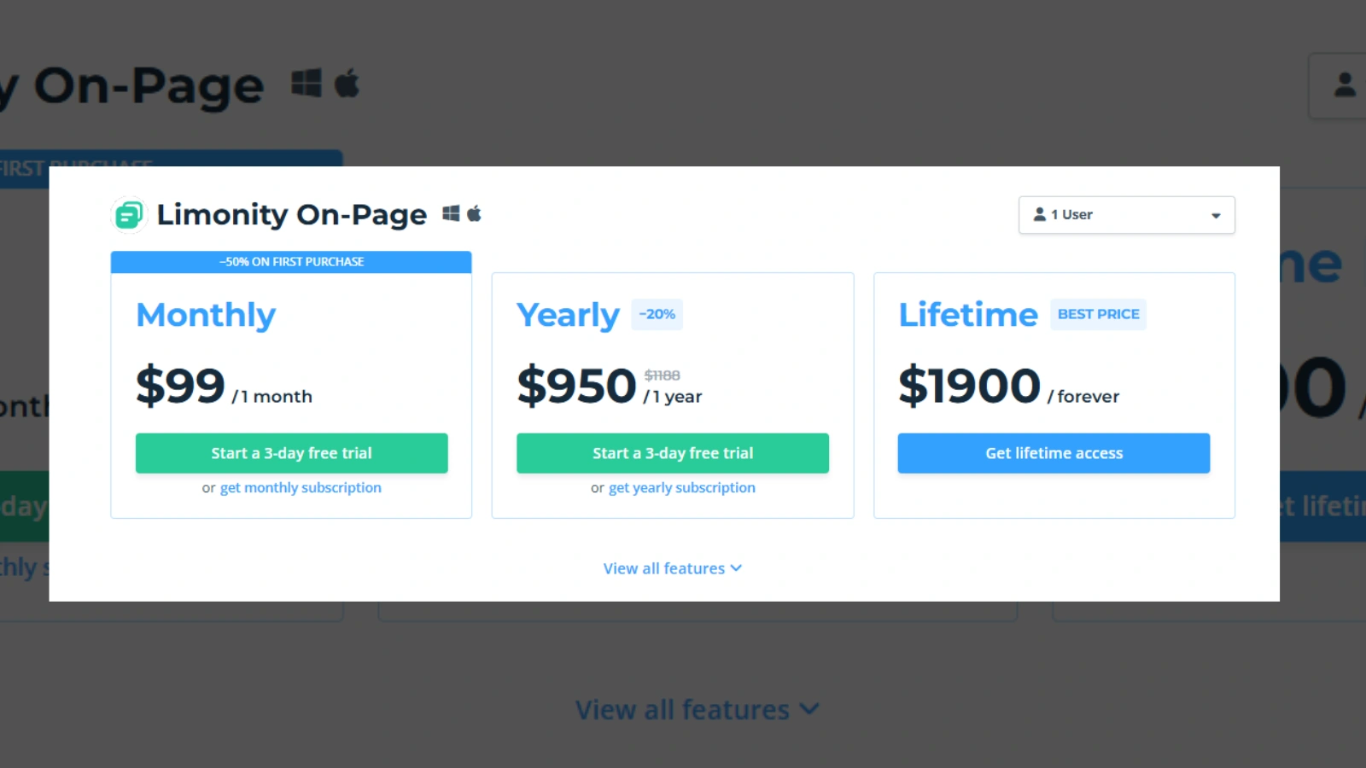The image size is (1366, 768).
Task: Click the Limonity green logo icon
Action: pyautogui.click(x=129, y=215)
